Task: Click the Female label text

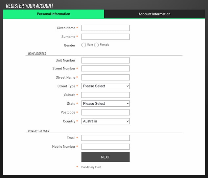Action: (104, 45)
